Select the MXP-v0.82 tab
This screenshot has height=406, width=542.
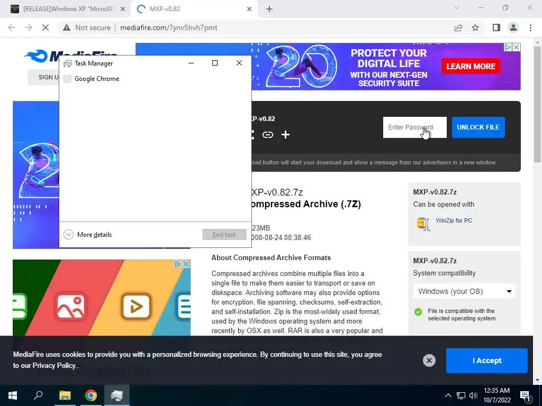pos(195,9)
